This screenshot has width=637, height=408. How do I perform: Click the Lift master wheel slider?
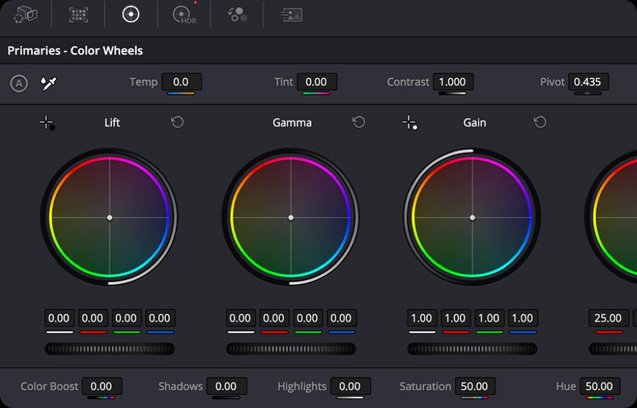110,349
